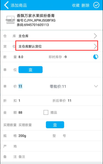Tap 删除 in the top bar

coord(85,5)
